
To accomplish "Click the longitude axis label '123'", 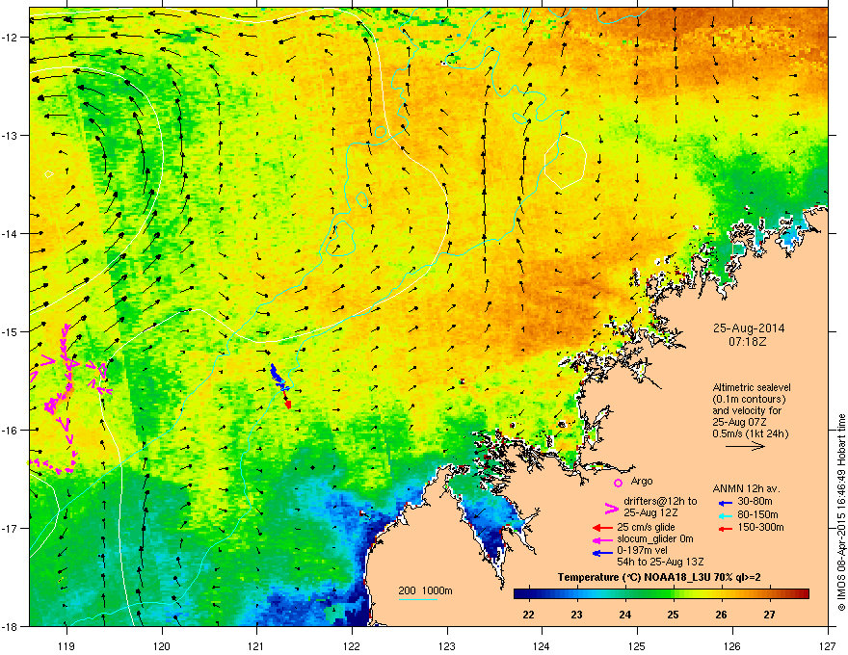I will (x=447, y=645).
